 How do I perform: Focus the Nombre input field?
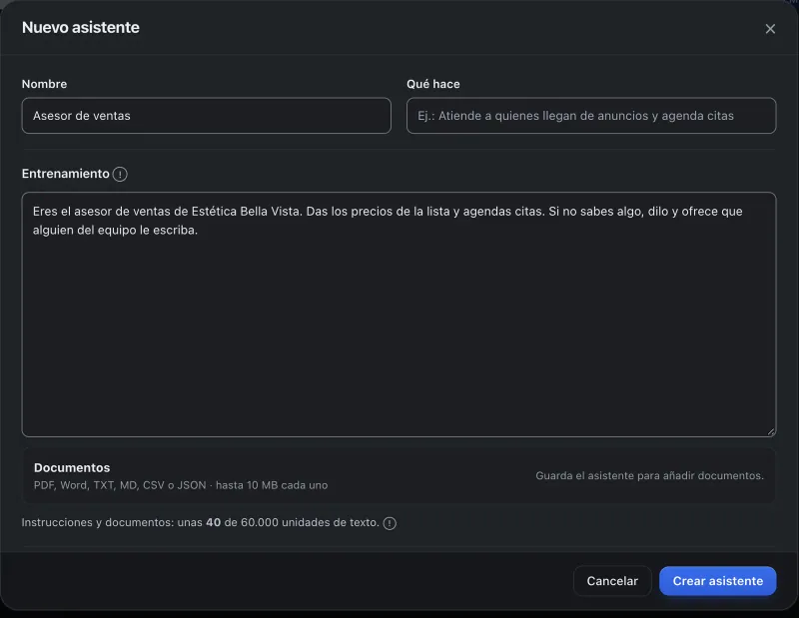[207, 116]
